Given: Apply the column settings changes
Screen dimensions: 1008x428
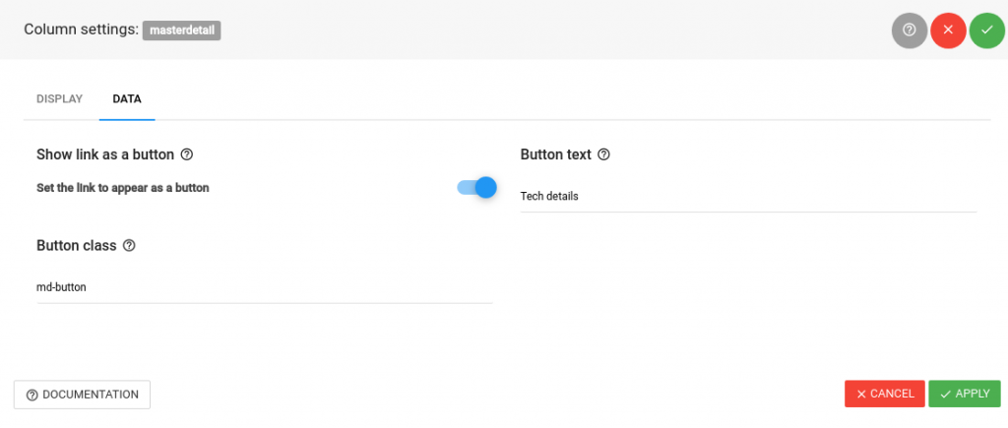Looking at the screenshot, I should point(965,394).
